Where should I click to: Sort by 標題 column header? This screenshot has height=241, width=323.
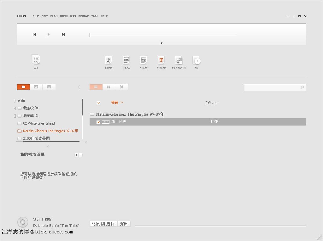coord(115,103)
